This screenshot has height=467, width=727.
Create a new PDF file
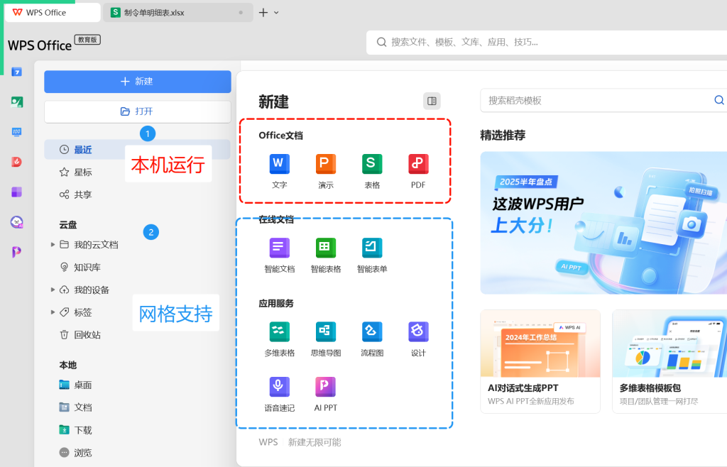(x=418, y=170)
